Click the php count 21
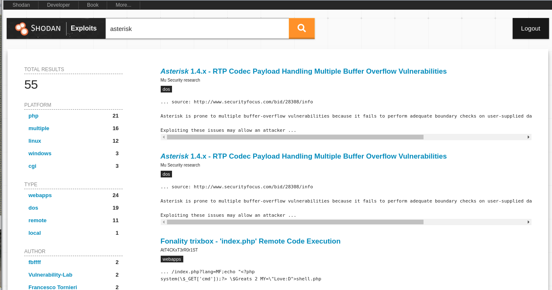 click(116, 116)
